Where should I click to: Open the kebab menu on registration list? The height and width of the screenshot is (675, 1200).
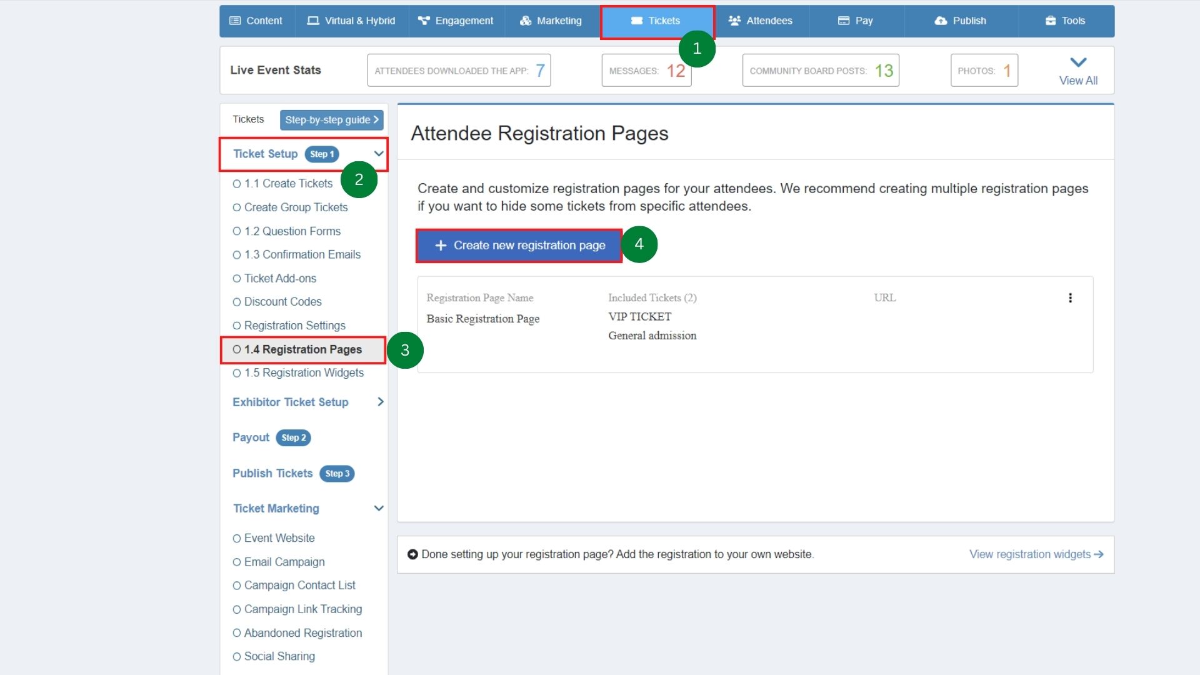coord(1070,298)
